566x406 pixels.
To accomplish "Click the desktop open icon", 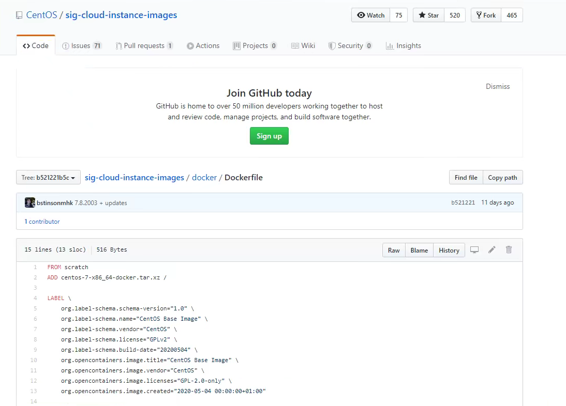I will tap(474, 250).
